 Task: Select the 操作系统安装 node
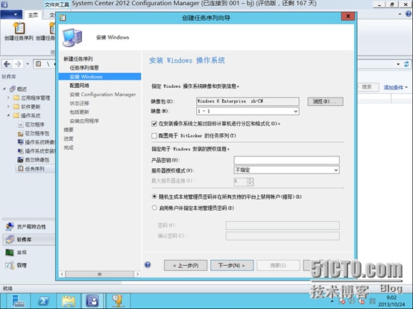tap(36, 151)
